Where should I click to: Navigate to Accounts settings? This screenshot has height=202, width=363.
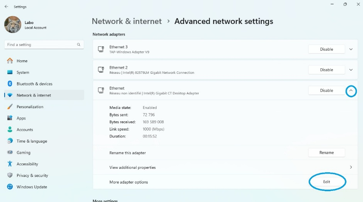[25, 130]
